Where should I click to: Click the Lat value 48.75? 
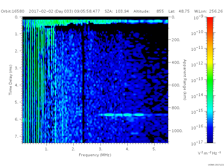click(x=184, y=11)
